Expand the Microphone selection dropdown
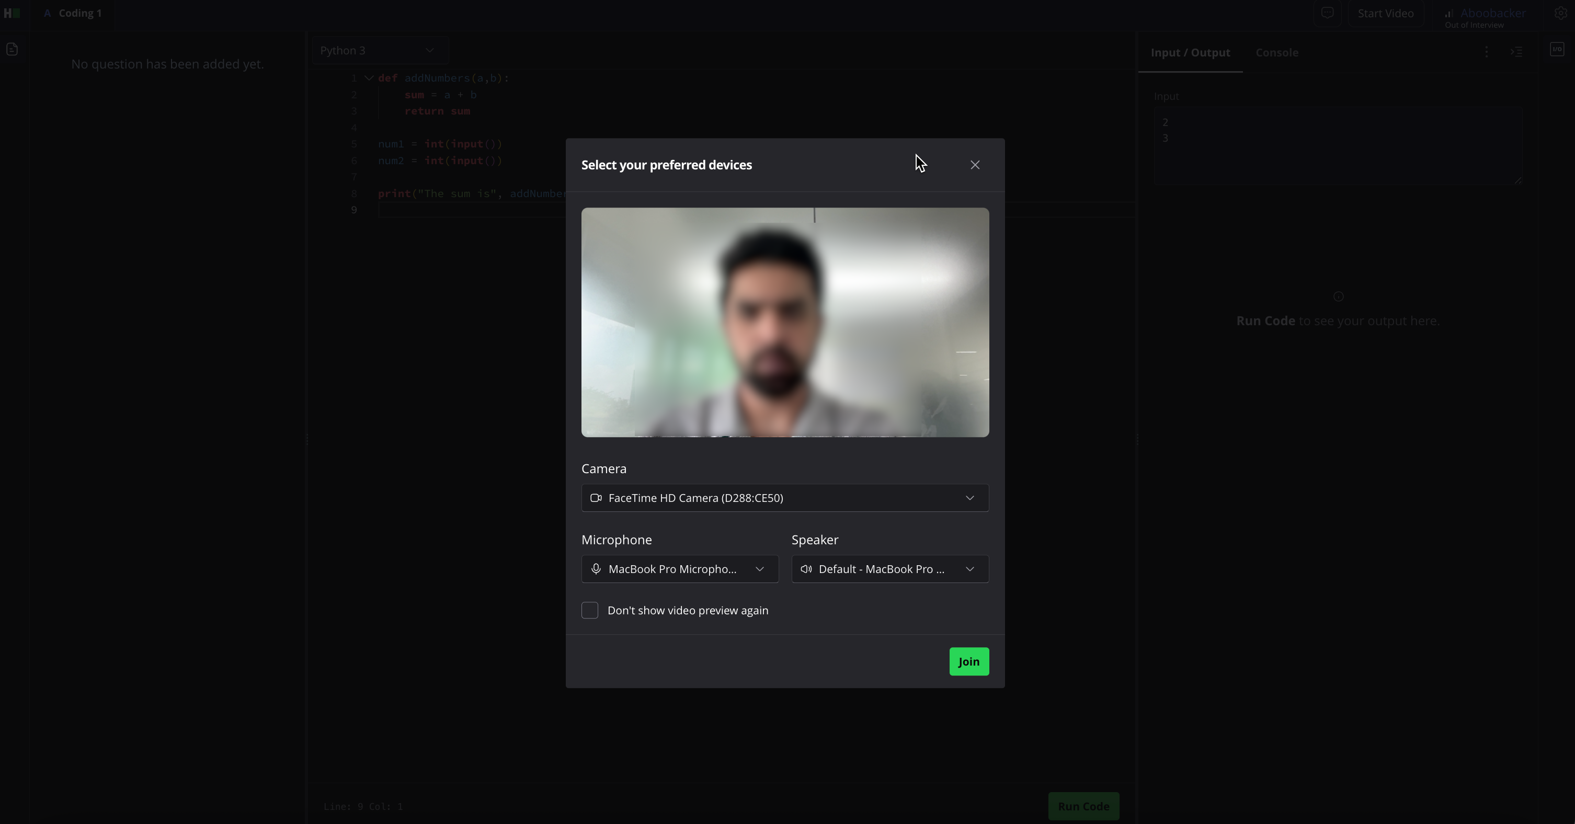Image resolution: width=1575 pixels, height=824 pixels. point(679,569)
